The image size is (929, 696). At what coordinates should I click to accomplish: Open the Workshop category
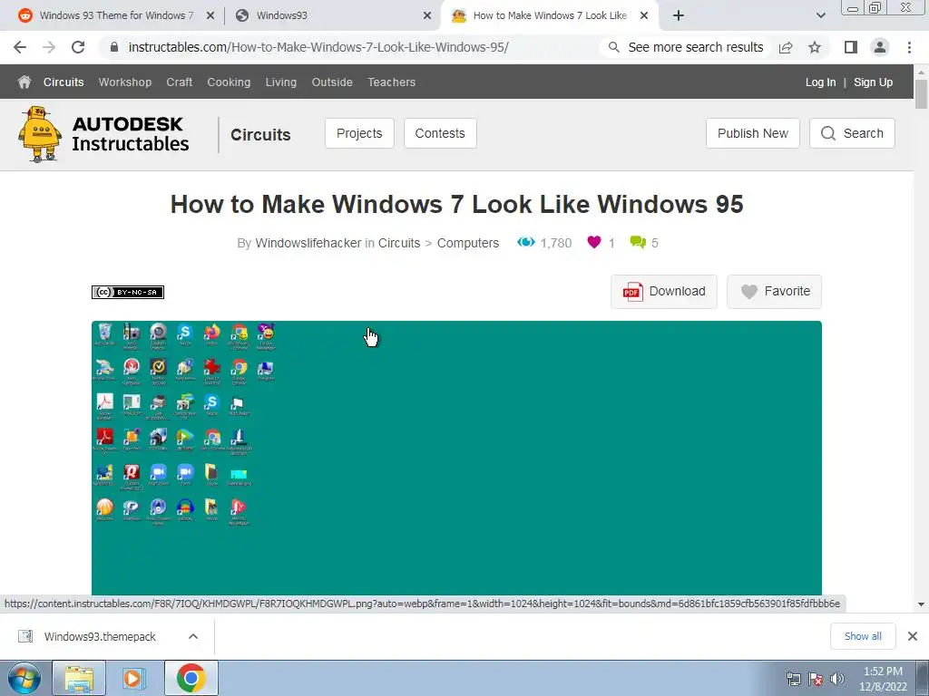125,82
